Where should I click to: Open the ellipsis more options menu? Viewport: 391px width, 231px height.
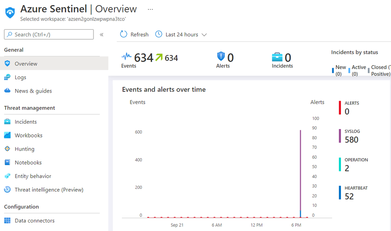pyautogui.click(x=150, y=9)
